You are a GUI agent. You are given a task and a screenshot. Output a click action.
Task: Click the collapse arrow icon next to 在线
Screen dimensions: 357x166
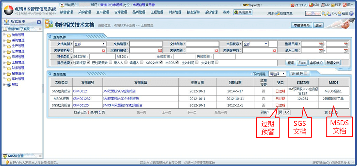351,13
